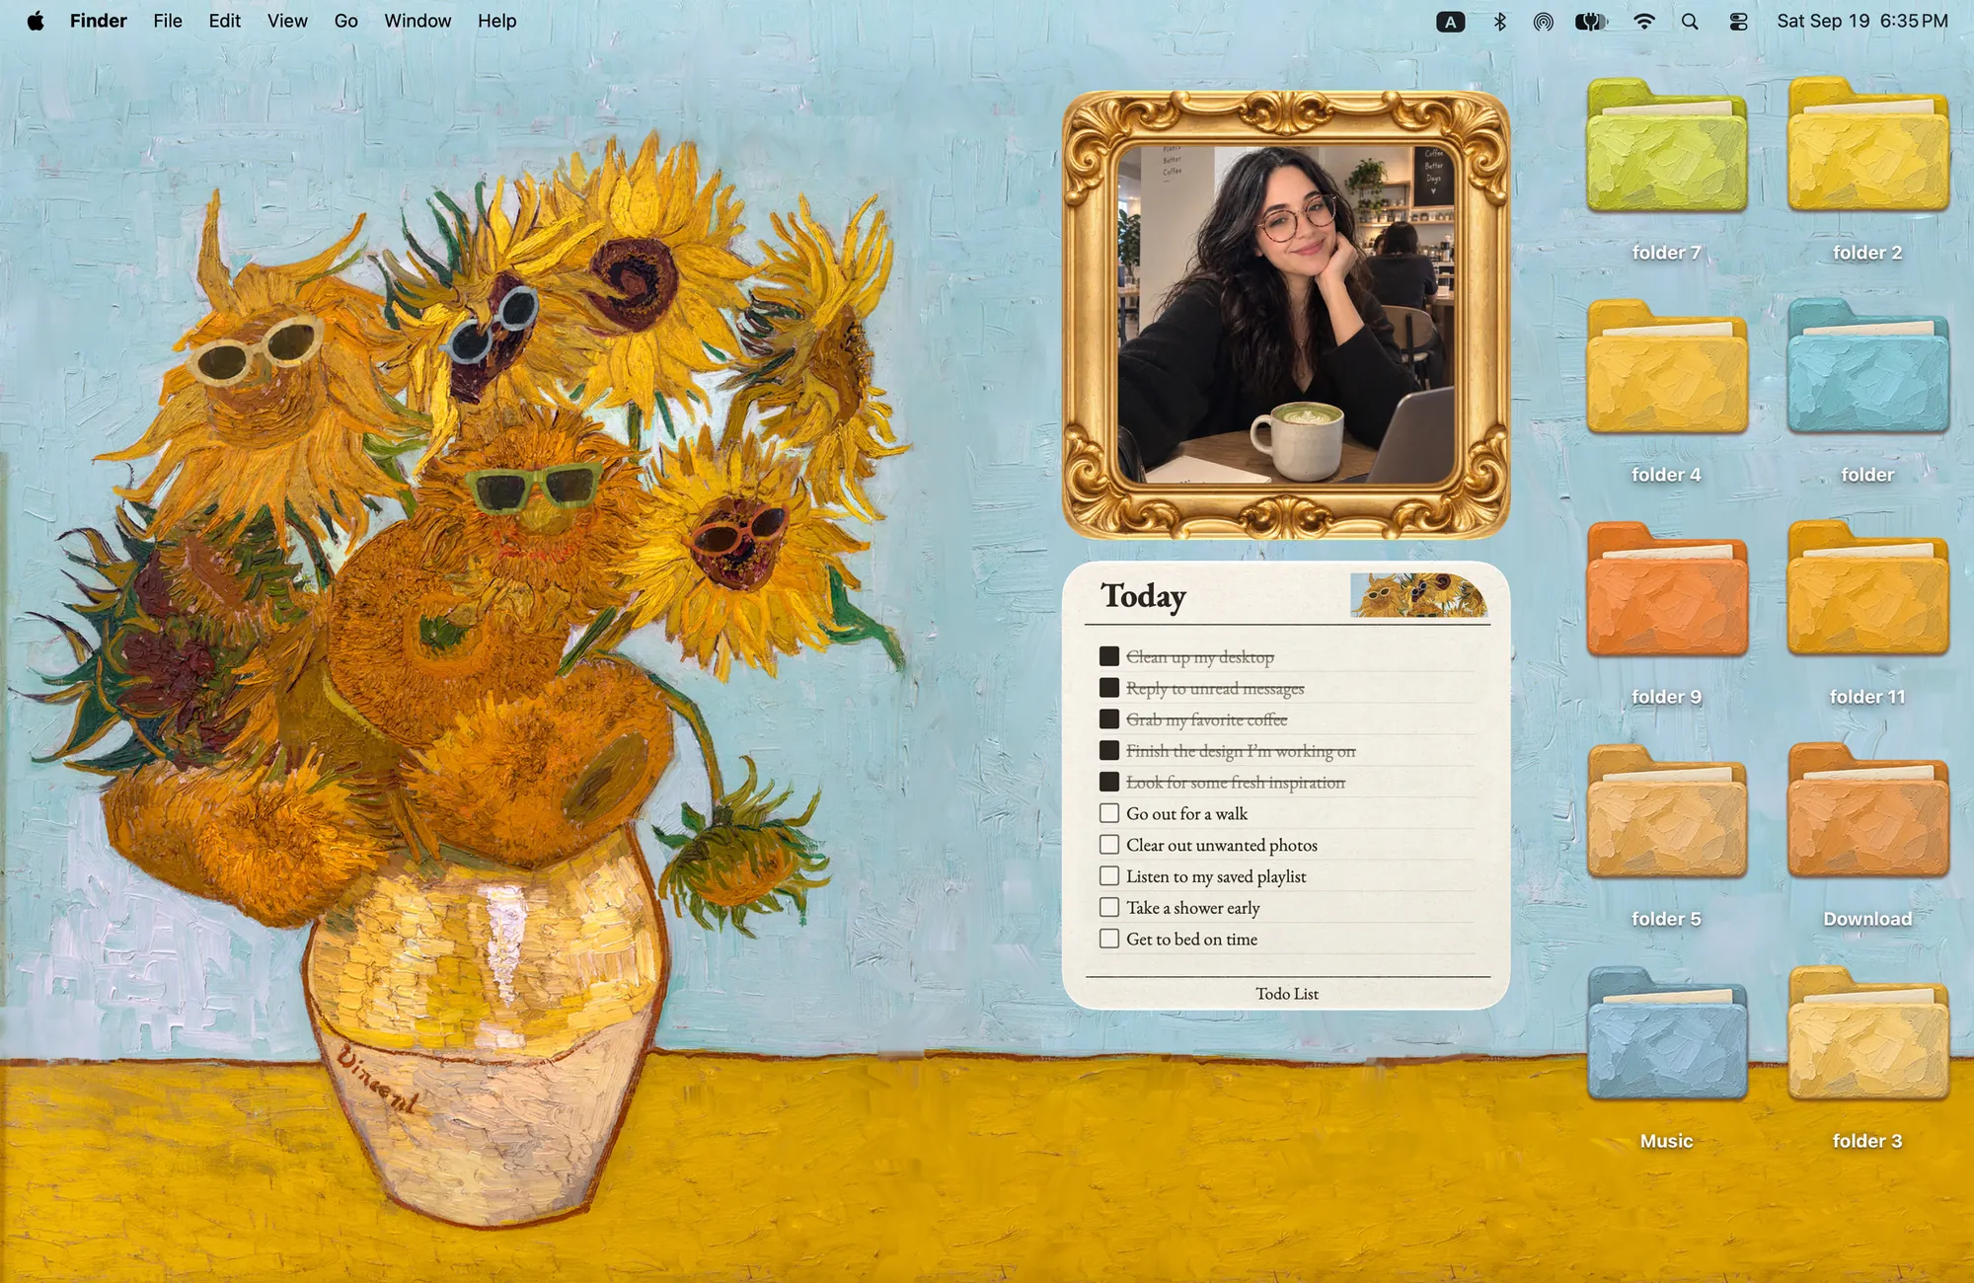Select the folder 5 icon
This screenshot has height=1283, width=1974.
1666,812
